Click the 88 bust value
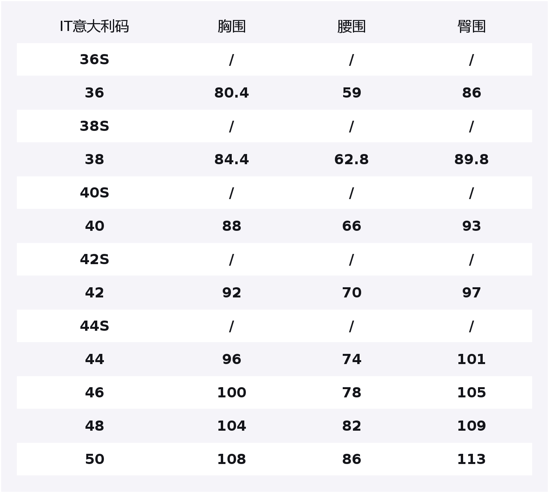549x493 pixels. pos(231,226)
